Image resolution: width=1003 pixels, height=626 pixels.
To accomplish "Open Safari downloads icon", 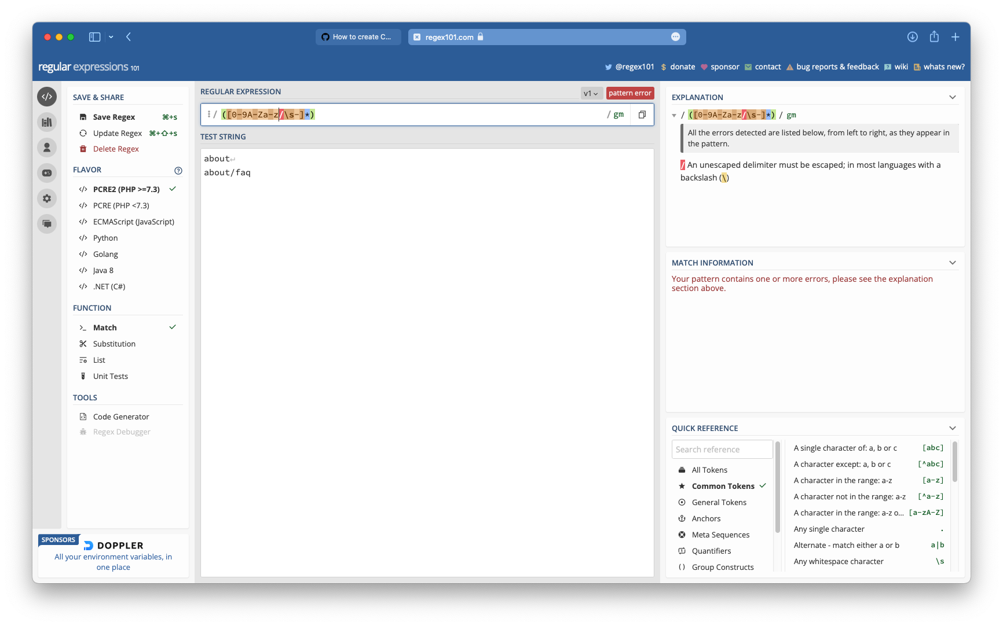I will pyautogui.click(x=913, y=37).
